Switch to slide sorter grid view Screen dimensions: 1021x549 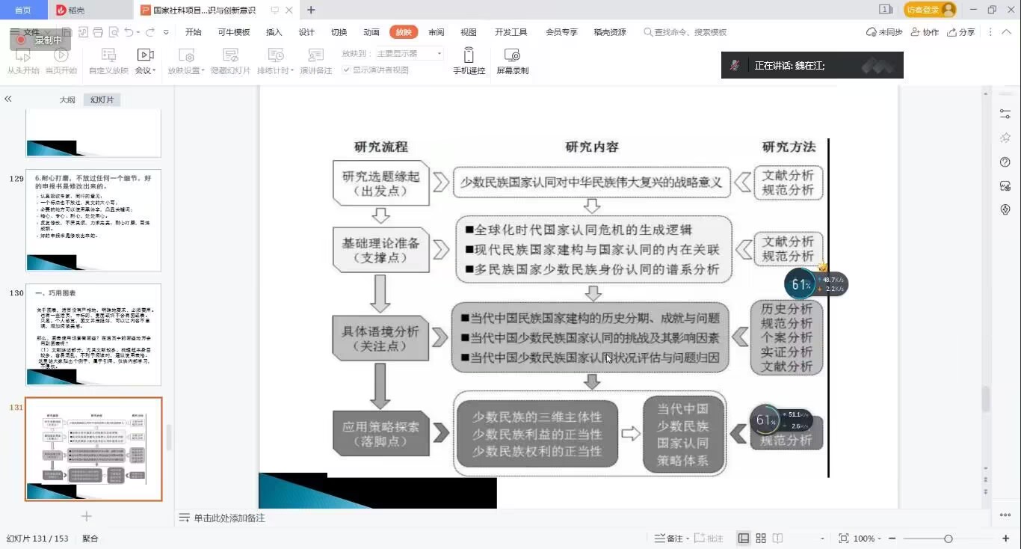click(x=761, y=539)
